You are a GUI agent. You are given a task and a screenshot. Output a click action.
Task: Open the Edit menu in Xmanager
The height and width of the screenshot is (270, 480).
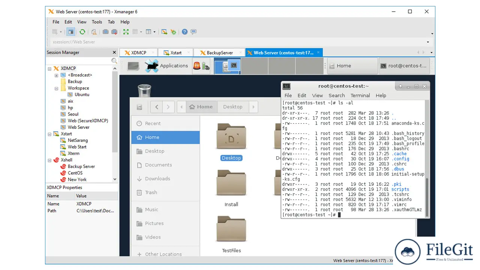(x=68, y=22)
